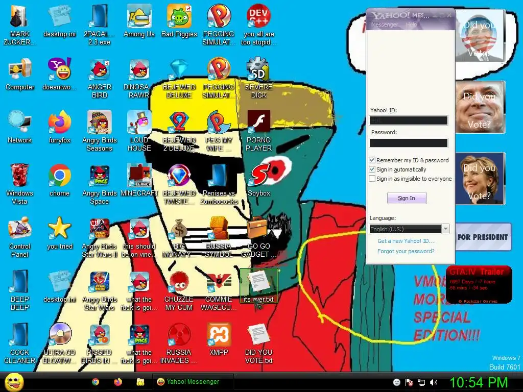Open the Network desktop icon
This screenshot has height=392, width=523.
tap(20, 127)
